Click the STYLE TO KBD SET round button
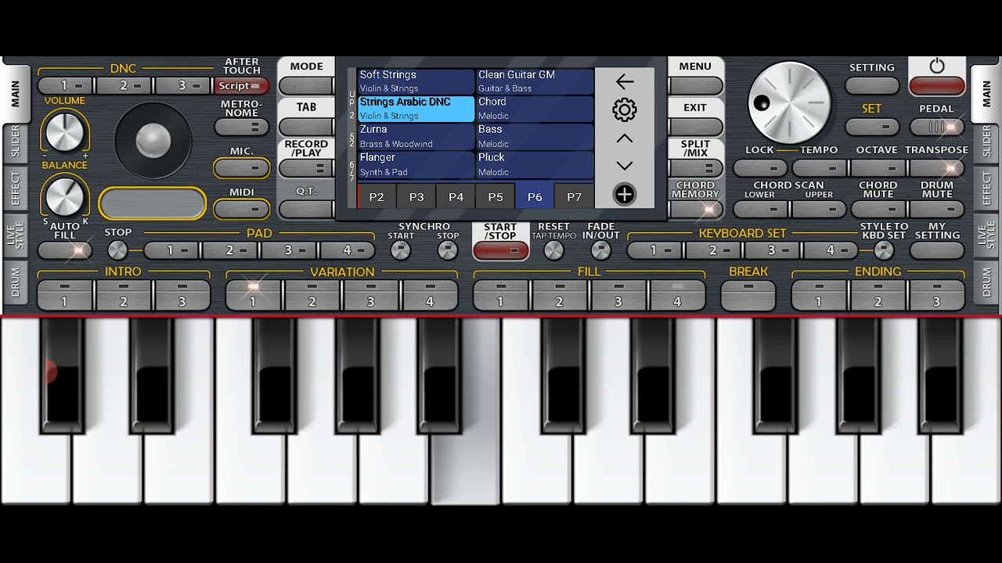Screen dimensions: 1002x563 (x=884, y=250)
